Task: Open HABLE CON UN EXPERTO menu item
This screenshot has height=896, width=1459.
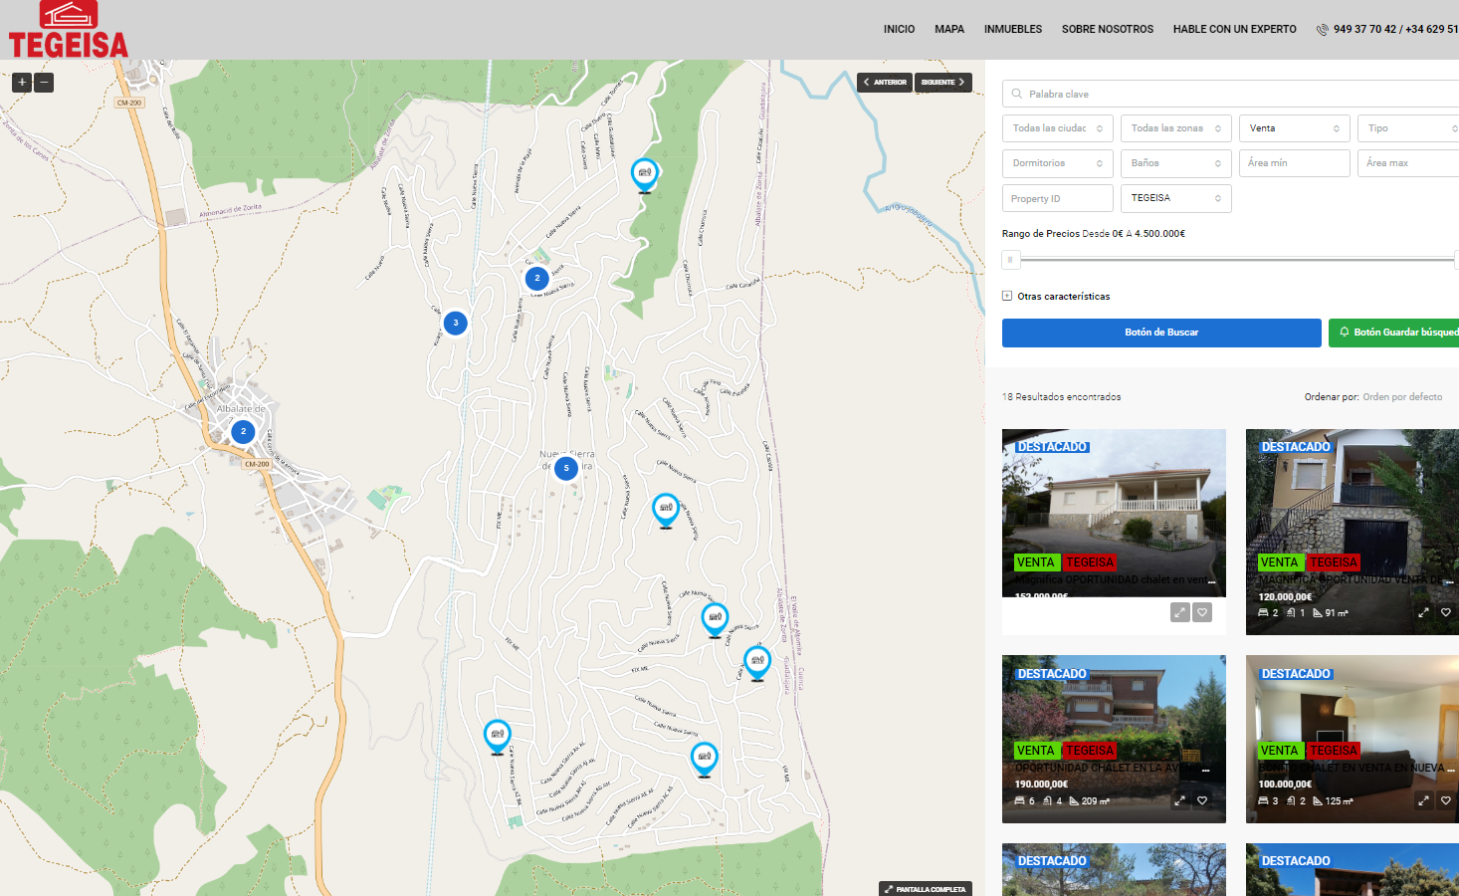Action: (1234, 30)
